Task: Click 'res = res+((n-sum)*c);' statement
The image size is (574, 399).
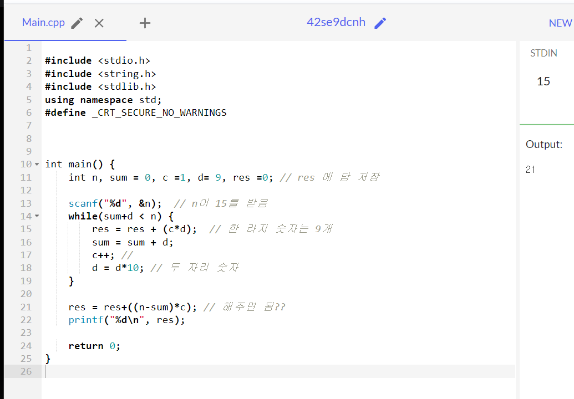Action: pyautogui.click(x=133, y=307)
